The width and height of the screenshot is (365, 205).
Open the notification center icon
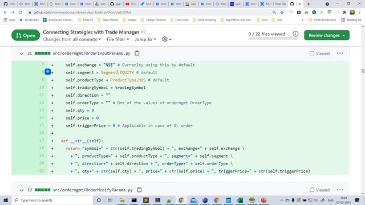pyautogui.click(x=358, y=200)
